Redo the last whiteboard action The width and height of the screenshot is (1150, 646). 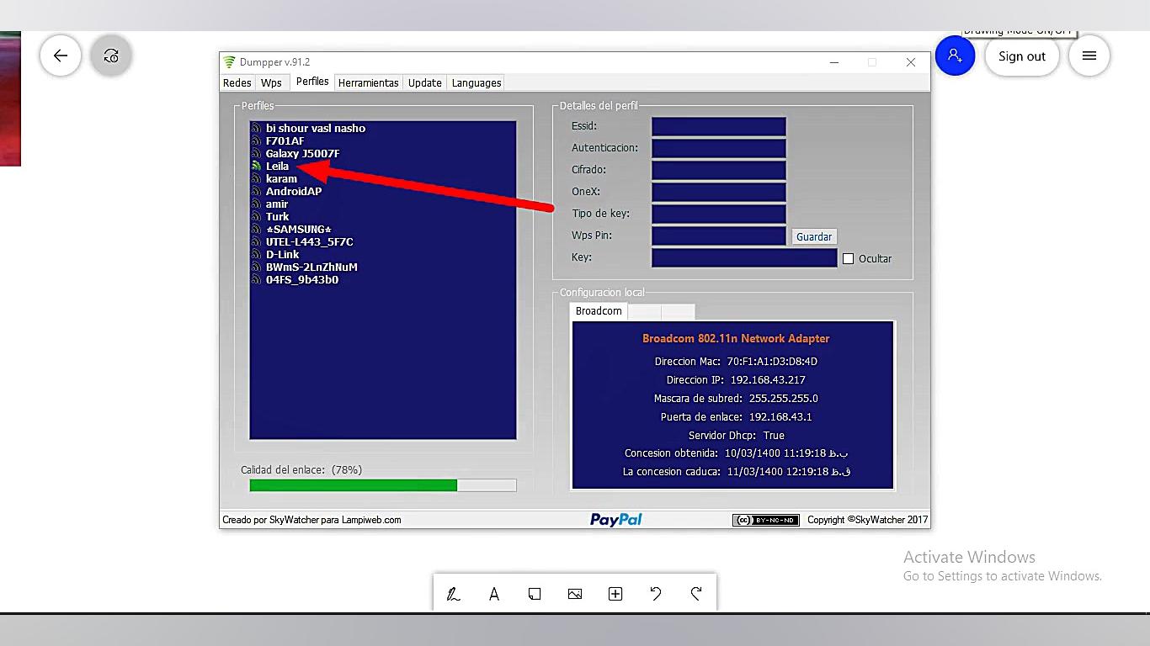(696, 594)
